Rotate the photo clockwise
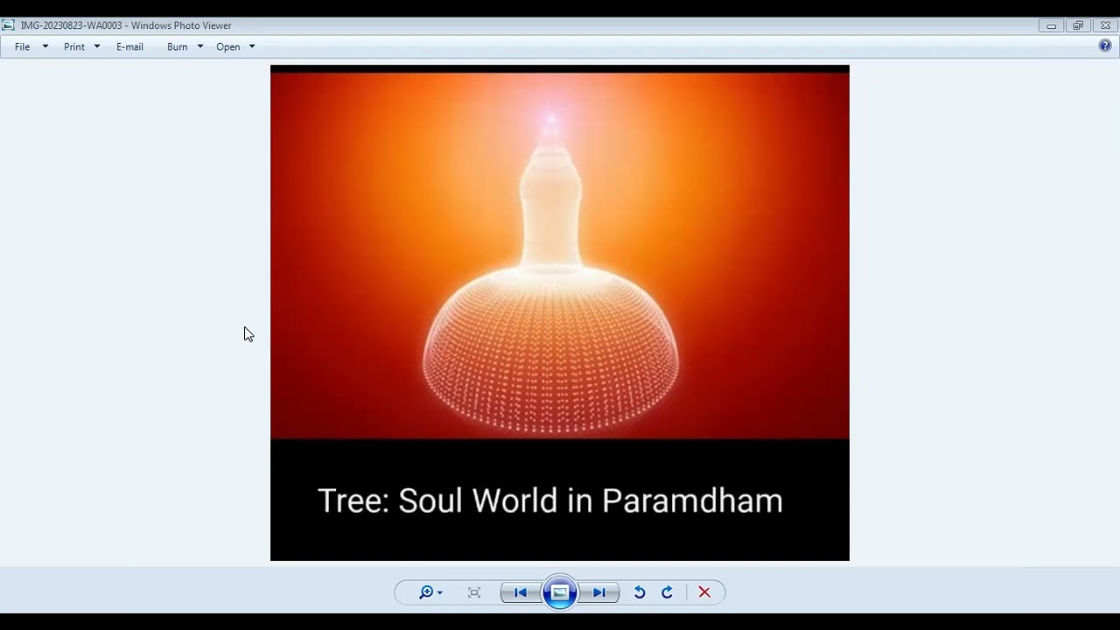The image size is (1120, 630). pos(667,592)
